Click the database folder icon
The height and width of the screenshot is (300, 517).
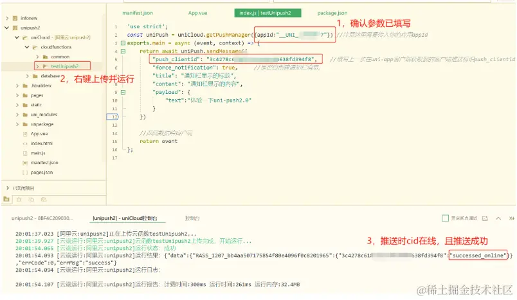click(x=35, y=76)
